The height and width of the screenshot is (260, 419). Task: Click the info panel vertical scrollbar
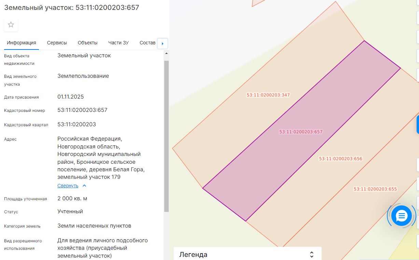166,136
